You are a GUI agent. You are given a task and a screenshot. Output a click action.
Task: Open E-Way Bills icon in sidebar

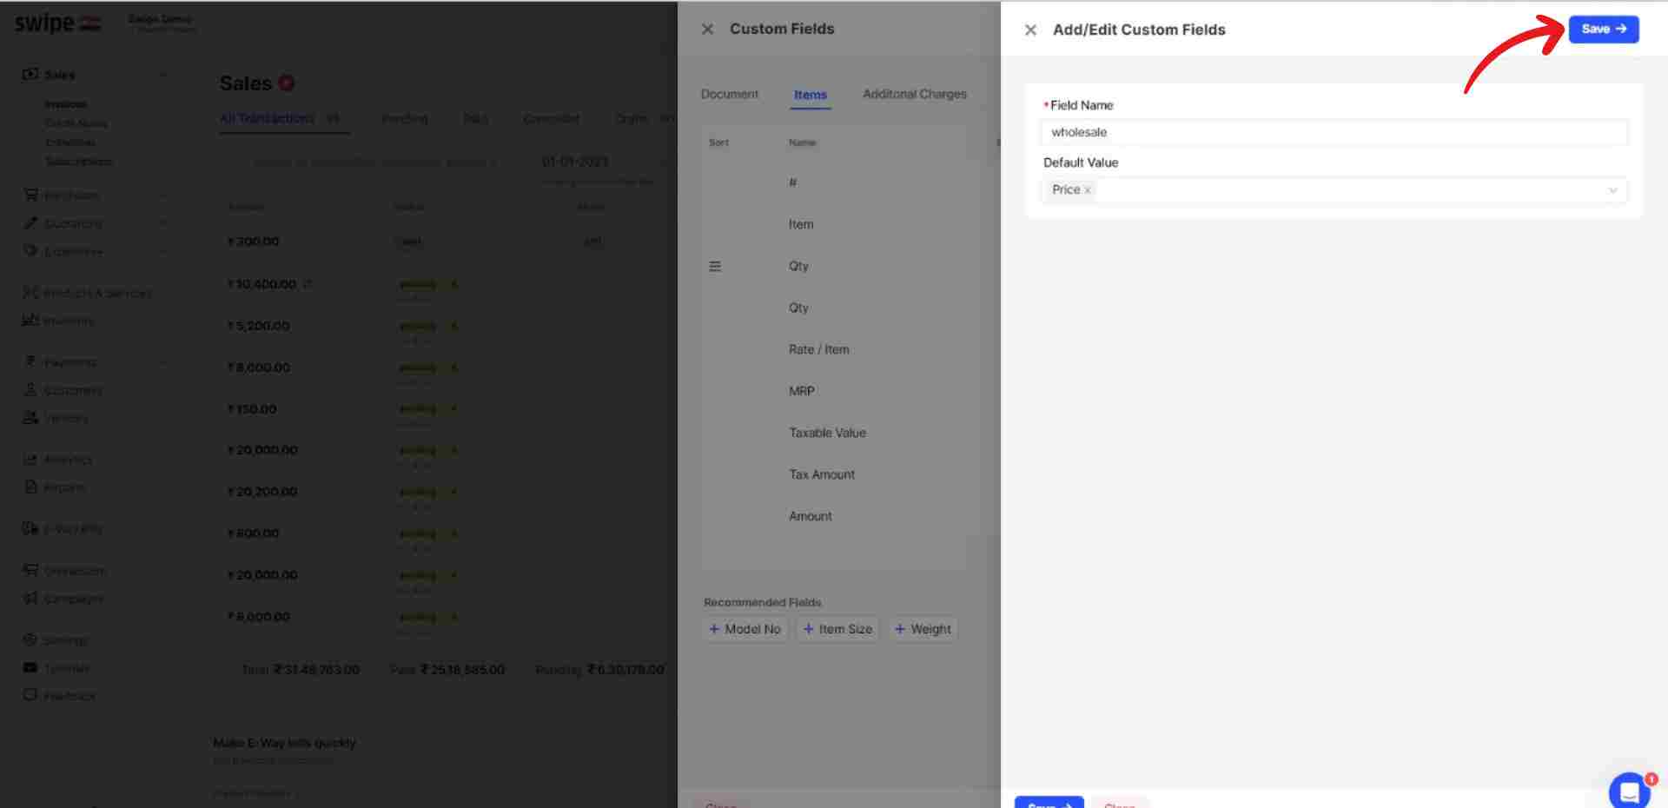point(30,528)
